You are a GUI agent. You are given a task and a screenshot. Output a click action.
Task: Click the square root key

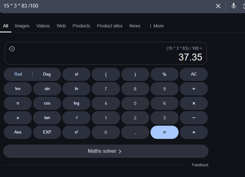click(77, 118)
